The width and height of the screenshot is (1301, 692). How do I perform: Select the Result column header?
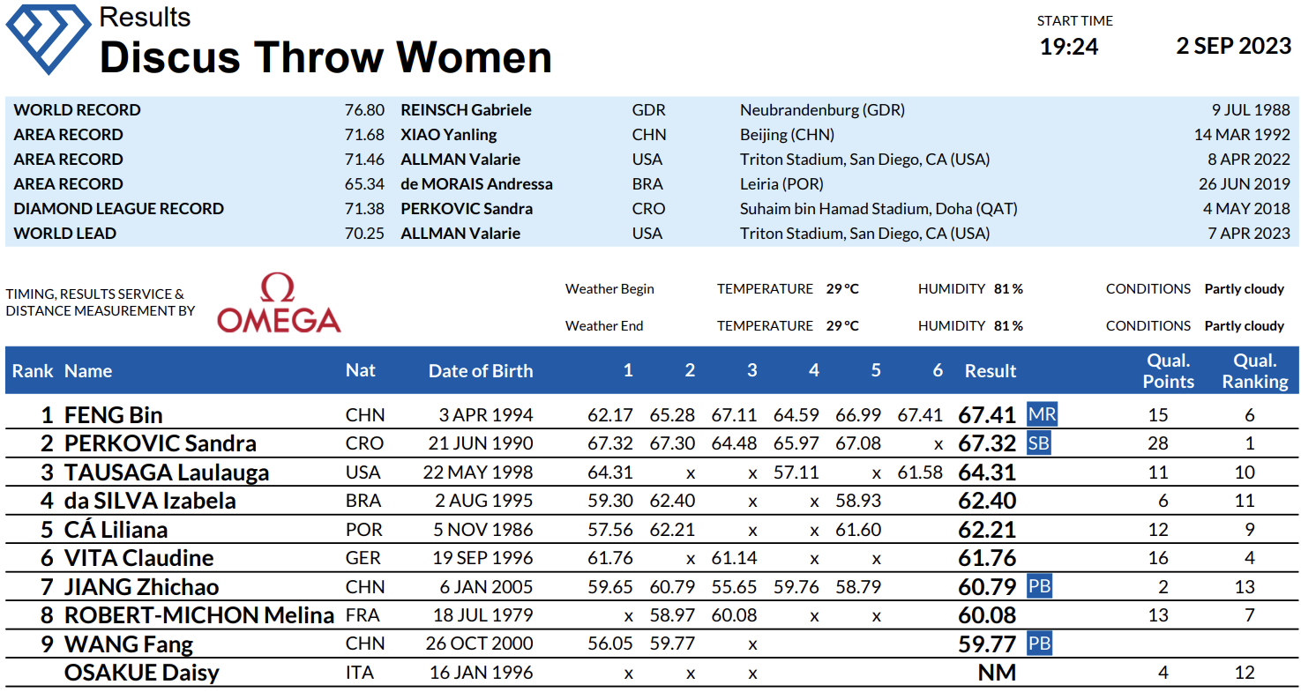tap(991, 371)
